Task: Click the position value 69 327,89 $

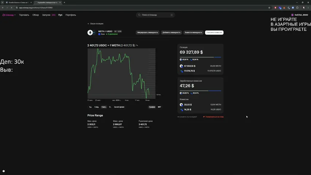Action: (191, 52)
